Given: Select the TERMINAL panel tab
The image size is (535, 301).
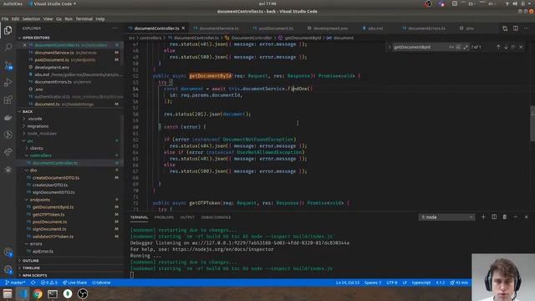Looking at the screenshot, I should [140, 217].
